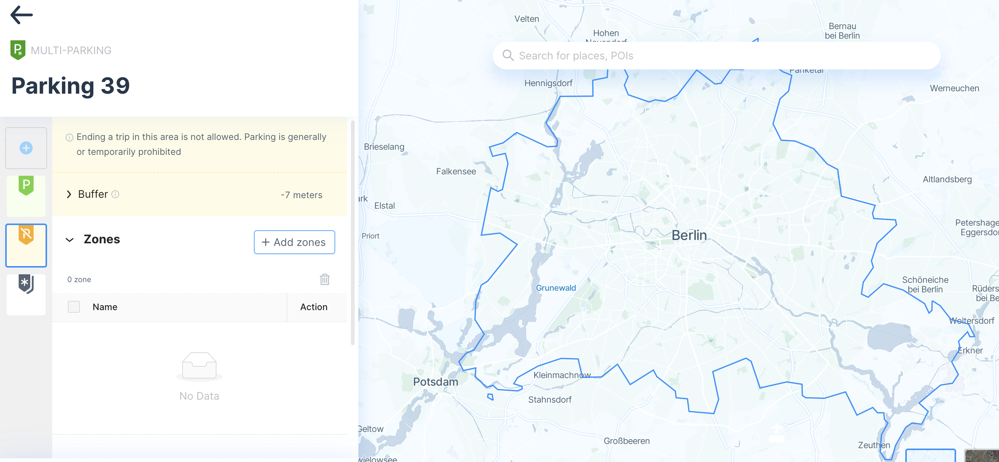Click the Grunewald map label

point(555,288)
